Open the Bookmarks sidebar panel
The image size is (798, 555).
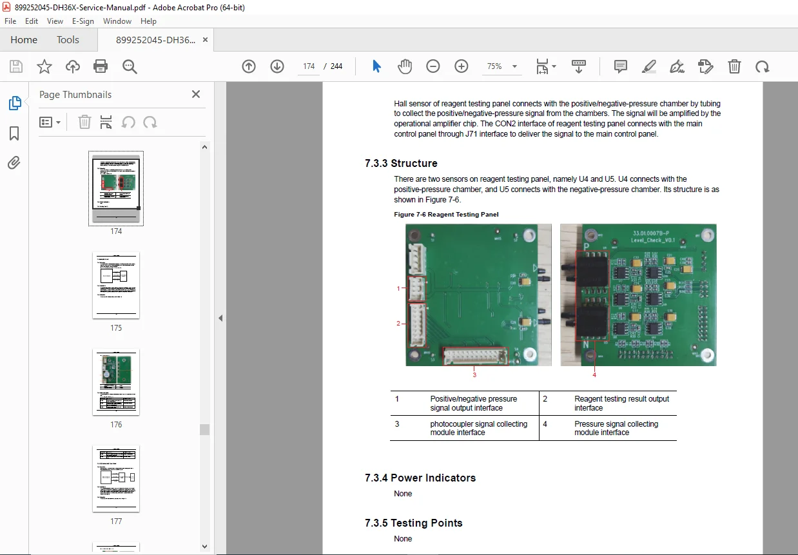[x=14, y=133]
